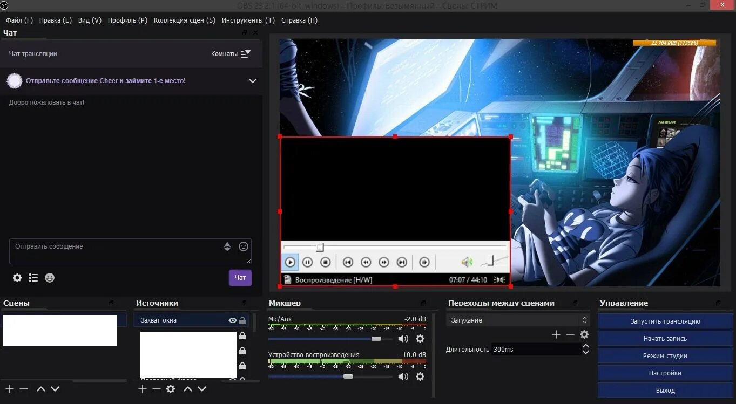Select the Захват окна source row
The height and width of the screenshot is (404, 736).
coord(191,320)
